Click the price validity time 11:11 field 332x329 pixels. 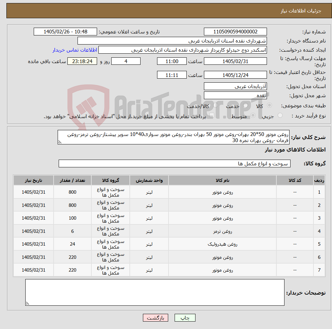172,75
